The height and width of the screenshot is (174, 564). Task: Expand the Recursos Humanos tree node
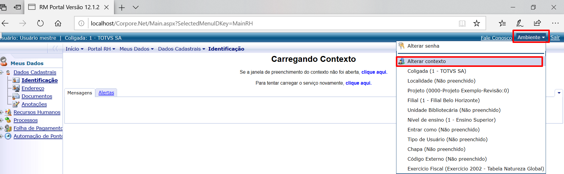click(1, 112)
